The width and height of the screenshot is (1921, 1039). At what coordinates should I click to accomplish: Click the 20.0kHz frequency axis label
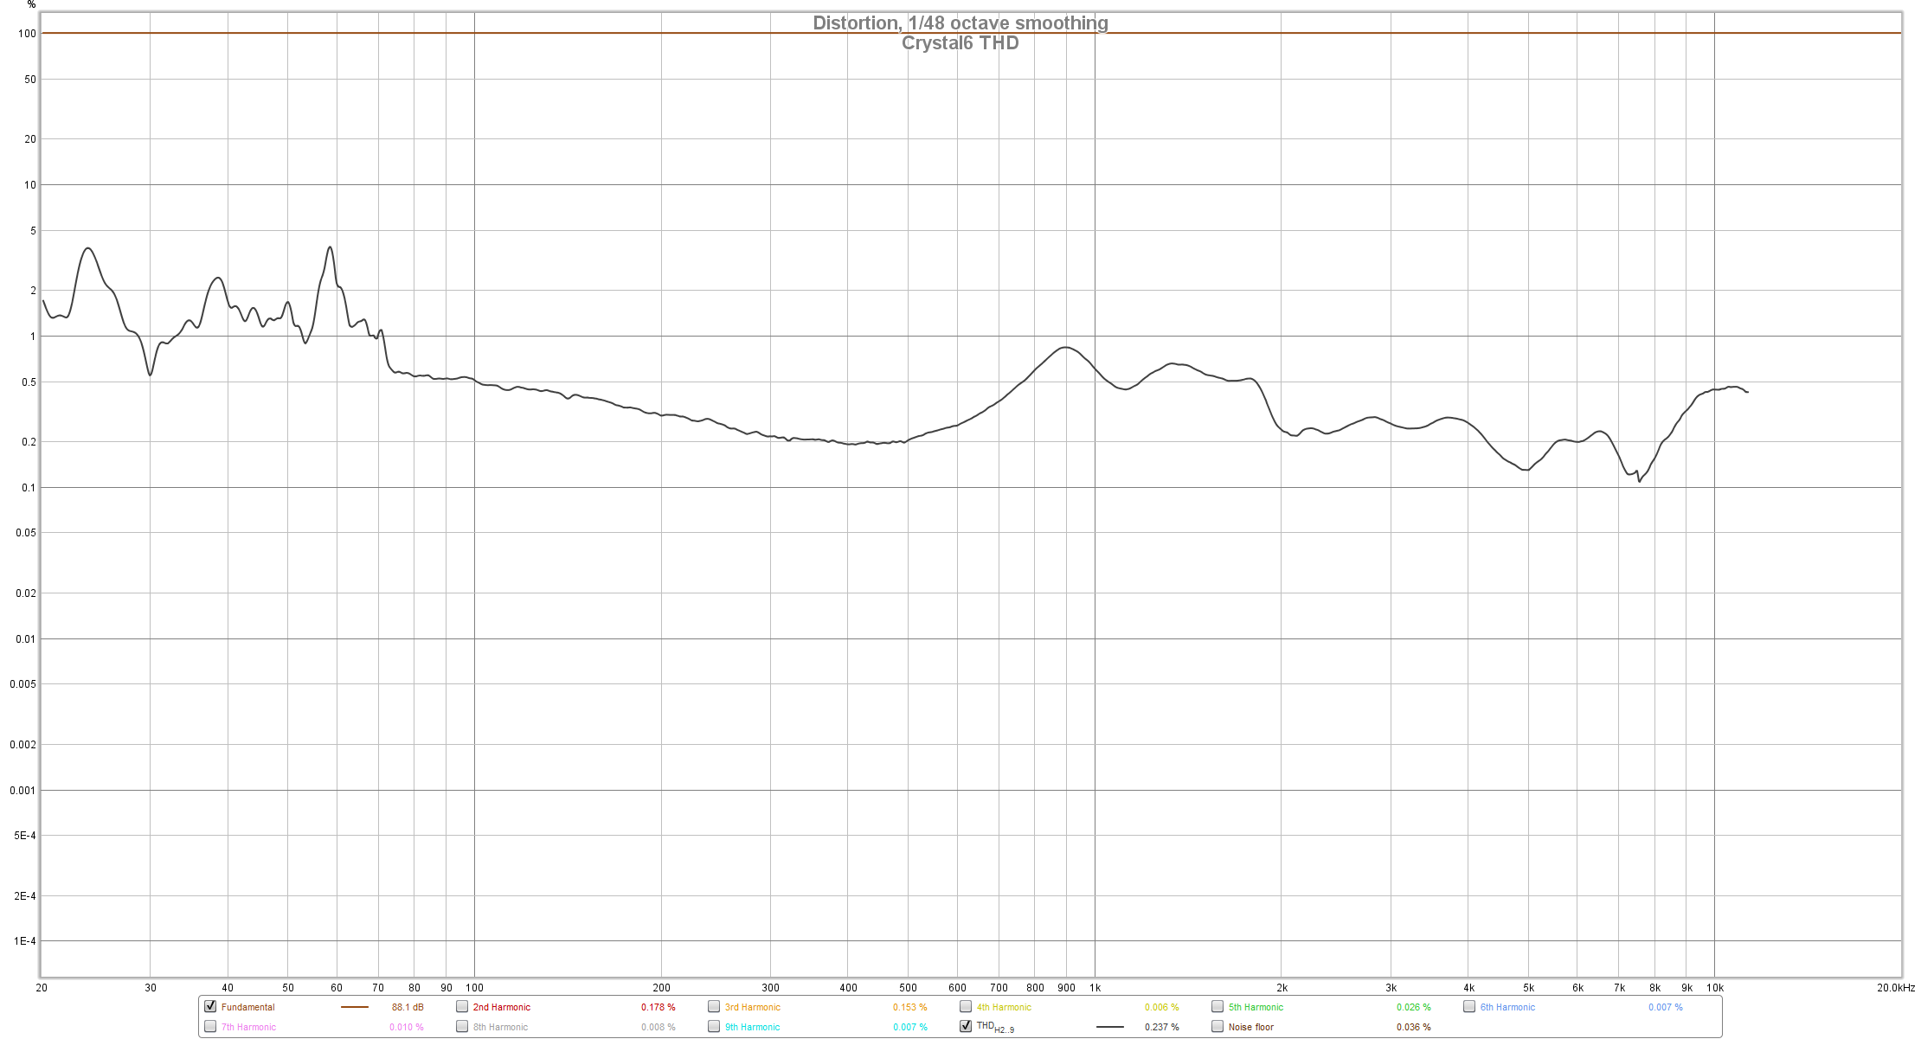pyautogui.click(x=1895, y=987)
